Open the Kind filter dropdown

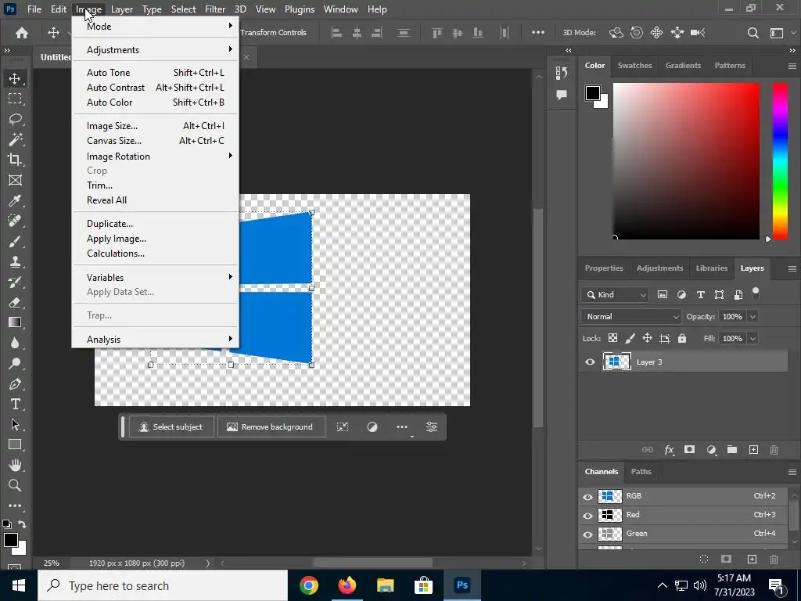click(615, 294)
